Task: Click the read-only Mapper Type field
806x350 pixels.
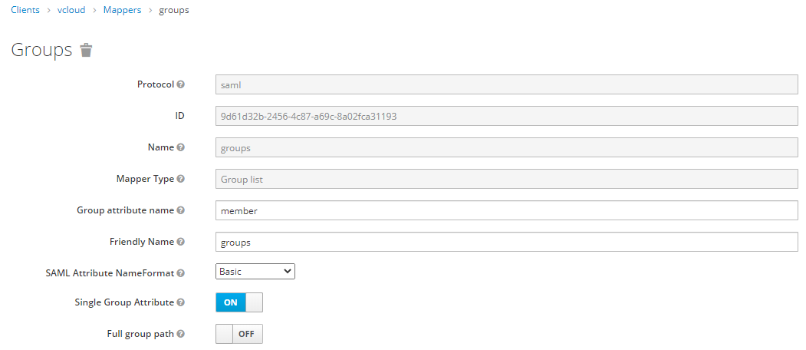Action: [507, 179]
